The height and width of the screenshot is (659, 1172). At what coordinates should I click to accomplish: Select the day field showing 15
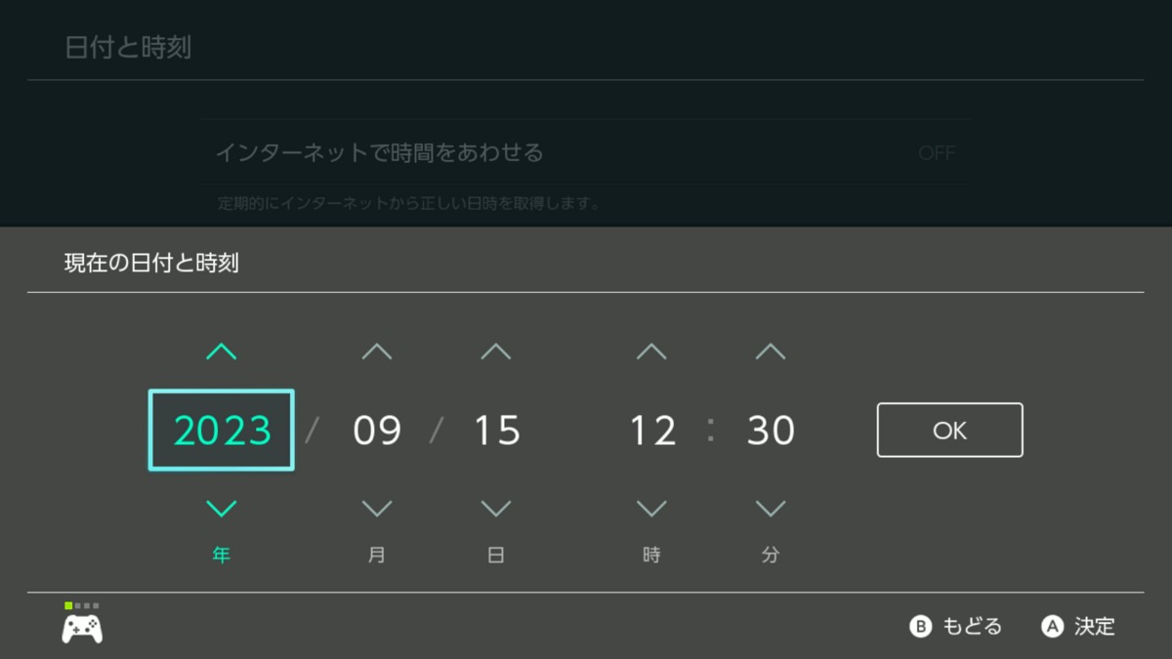coord(496,430)
